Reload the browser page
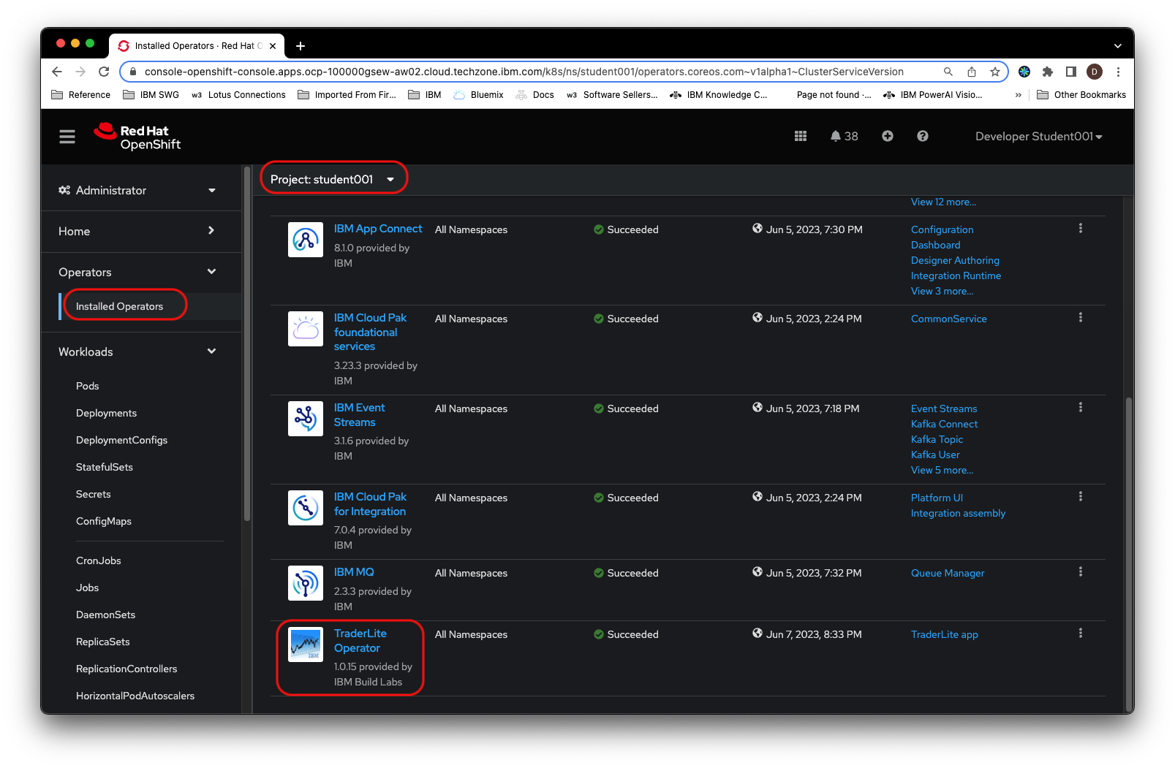The image size is (1175, 768). click(x=104, y=72)
